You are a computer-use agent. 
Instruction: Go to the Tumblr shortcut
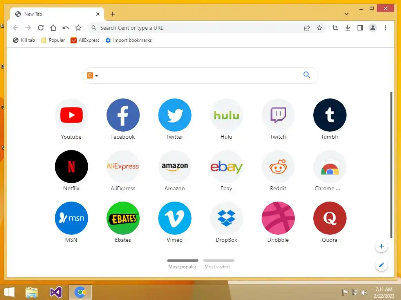point(330,115)
